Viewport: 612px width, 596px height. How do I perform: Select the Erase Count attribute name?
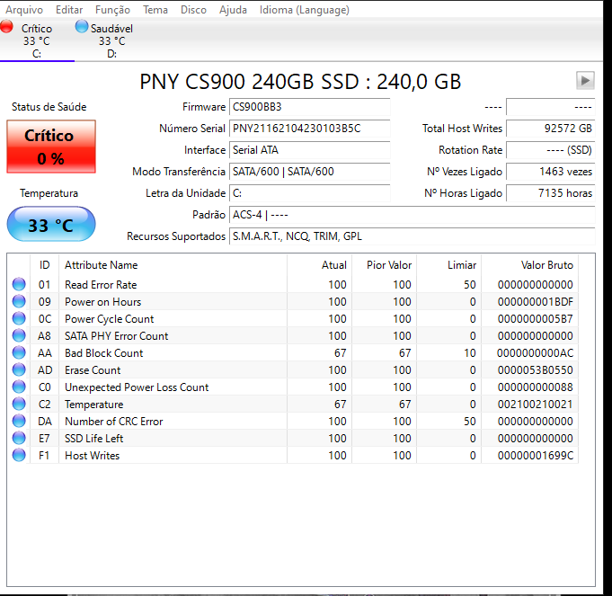[x=93, y=370]
